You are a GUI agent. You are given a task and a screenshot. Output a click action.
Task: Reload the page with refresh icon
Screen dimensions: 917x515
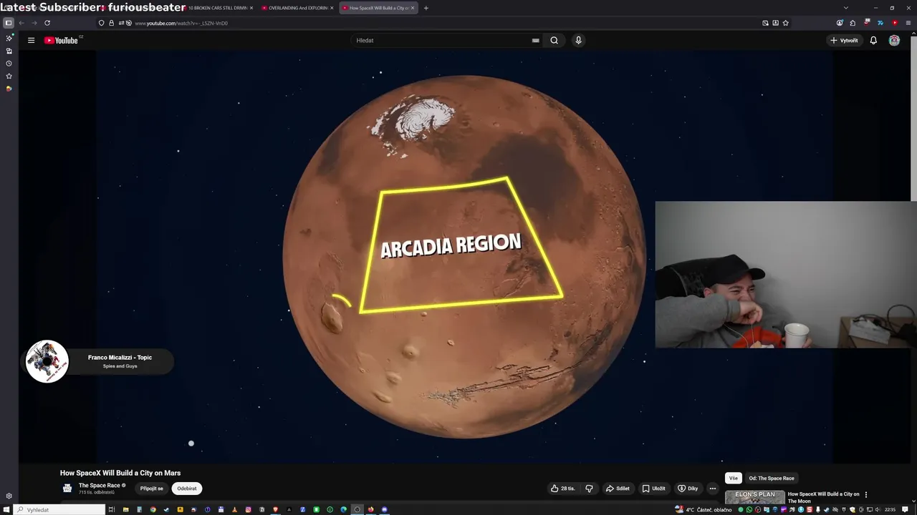(x=47, y=23)
